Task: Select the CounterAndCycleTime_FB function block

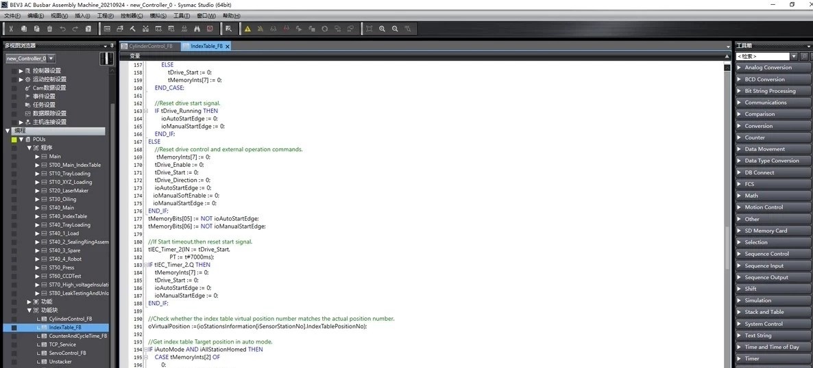Action: click(77, 336)
